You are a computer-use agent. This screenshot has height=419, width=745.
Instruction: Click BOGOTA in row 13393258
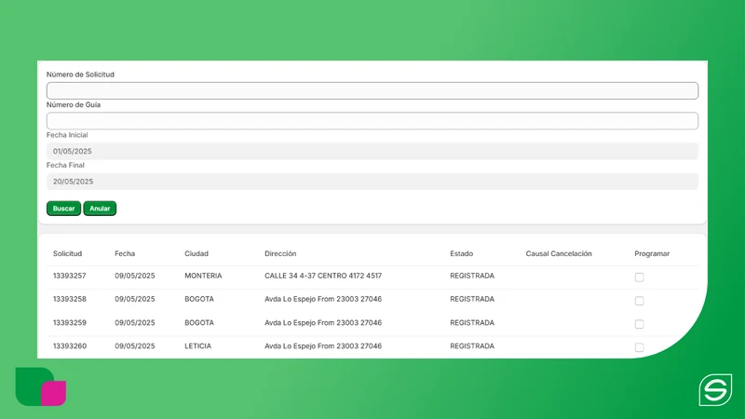coord(199,299)
